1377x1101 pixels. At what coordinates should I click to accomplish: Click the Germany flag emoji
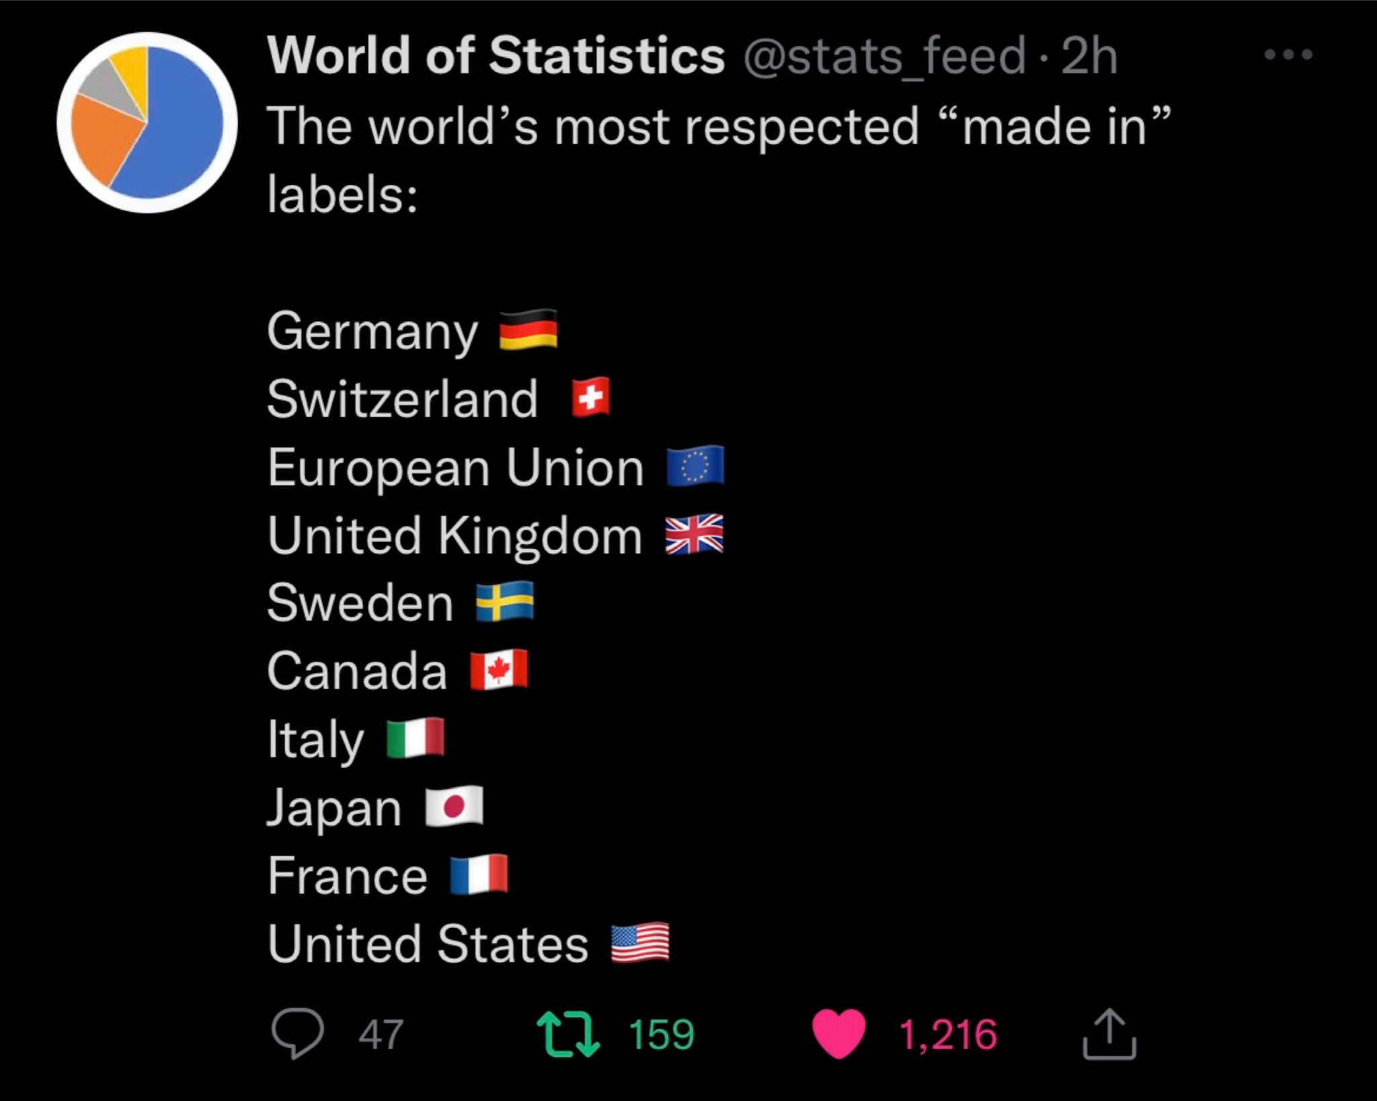[528, 330]
